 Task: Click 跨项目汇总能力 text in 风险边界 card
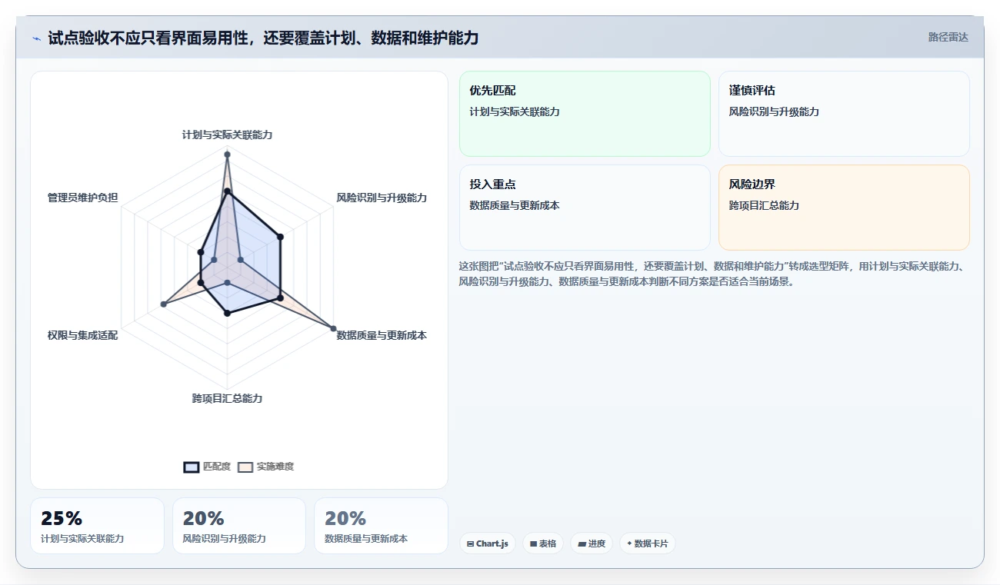pos(764,205)
